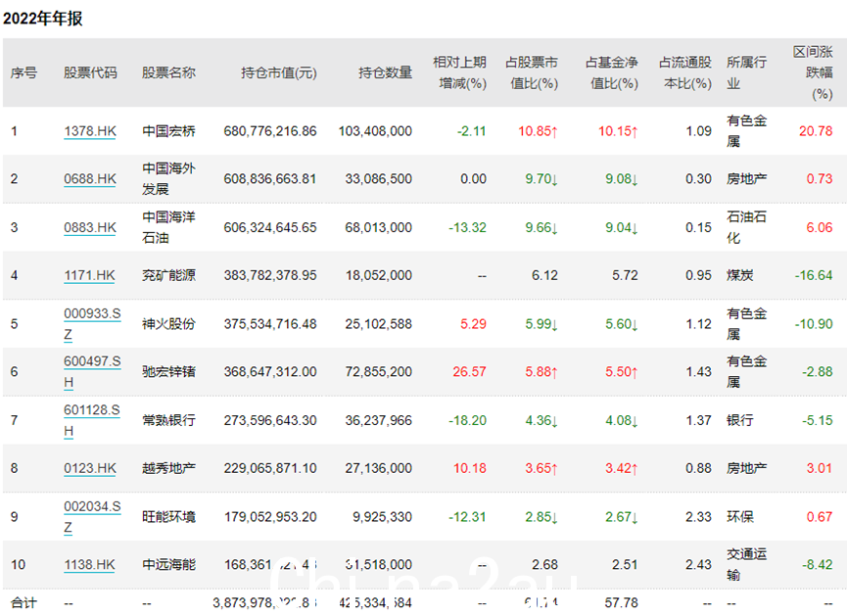This screenshot has width=847, height=615.
Task: Click the 2022年年报 heading
Action: 43,19
